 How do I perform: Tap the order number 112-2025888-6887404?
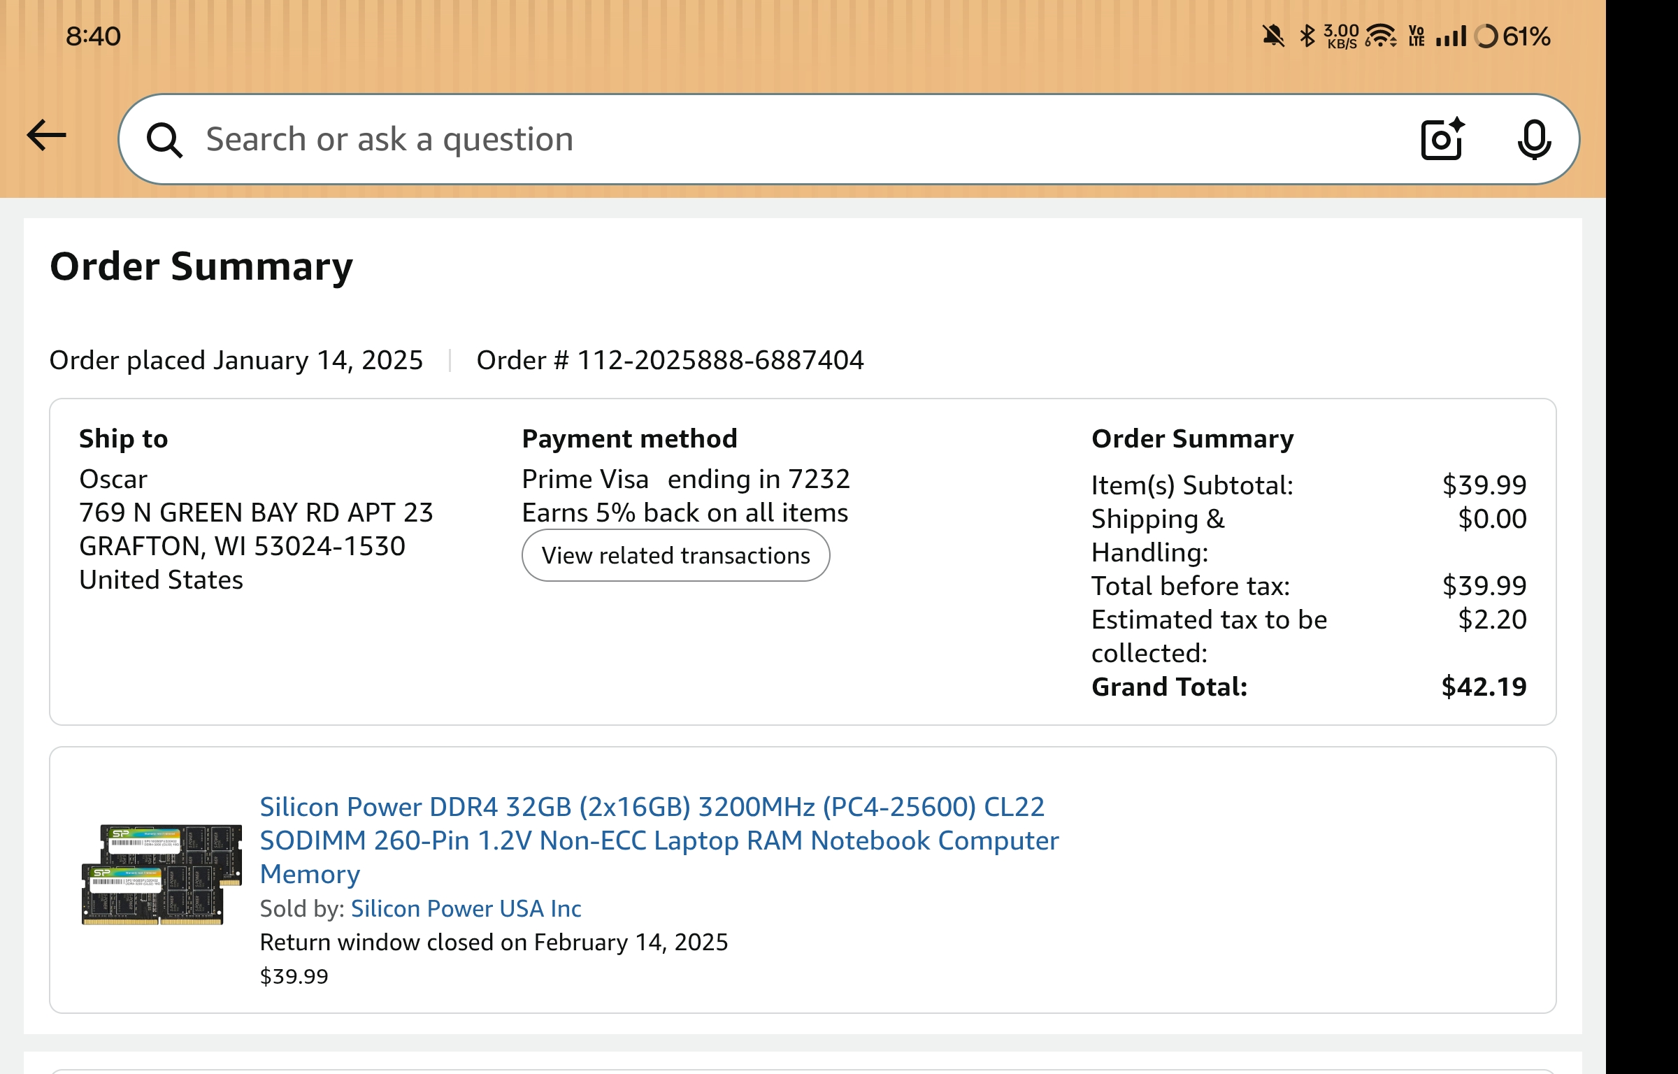tap(720, 360)
